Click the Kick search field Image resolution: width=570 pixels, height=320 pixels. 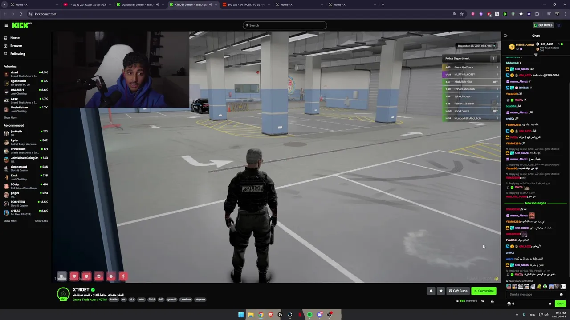(285, 25)
